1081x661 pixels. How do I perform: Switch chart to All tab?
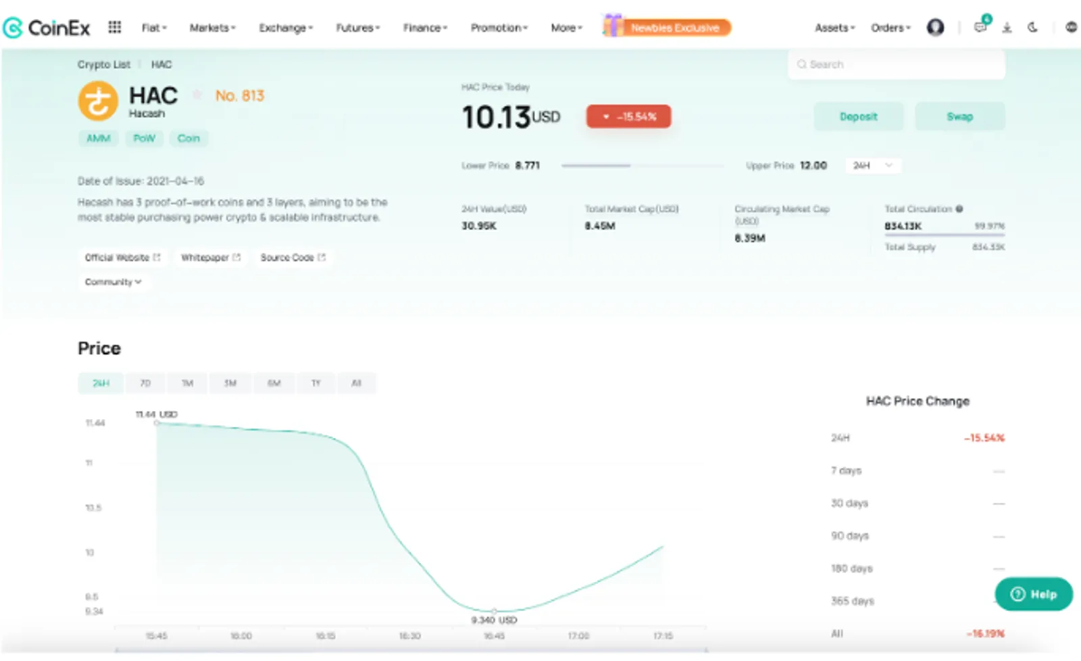click(x=356, y=383)
